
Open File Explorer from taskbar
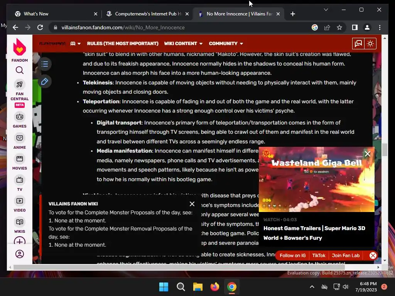click(x=198, y=287)
